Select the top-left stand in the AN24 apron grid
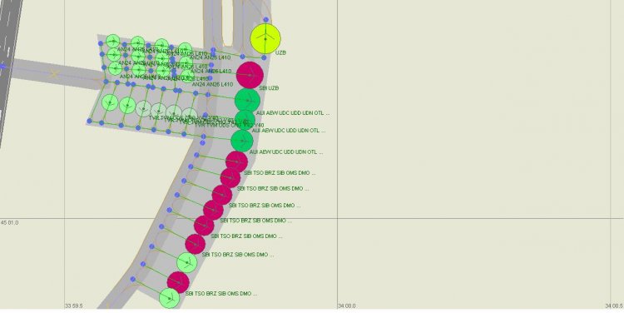The image size is (624, 313). click(113, 41)
